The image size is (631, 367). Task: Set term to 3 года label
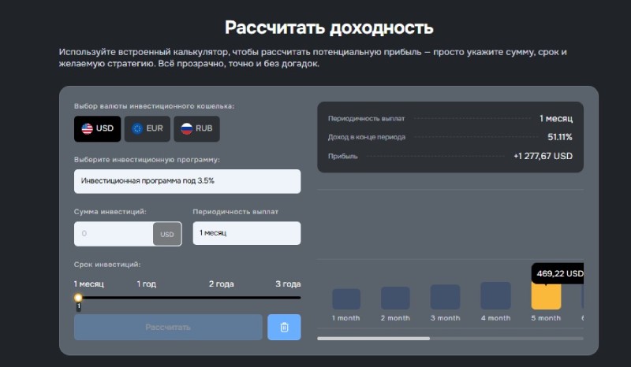click(x=288, y=284)
